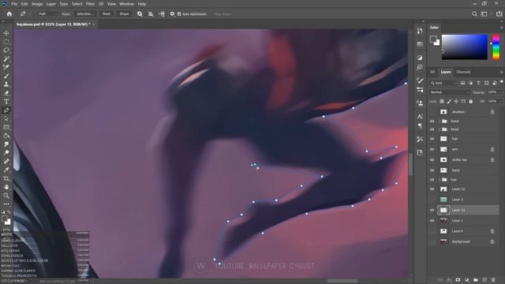Screen dimensions: 505x284
Task: Click the Mask button in options bar
Action: (107, 14)
